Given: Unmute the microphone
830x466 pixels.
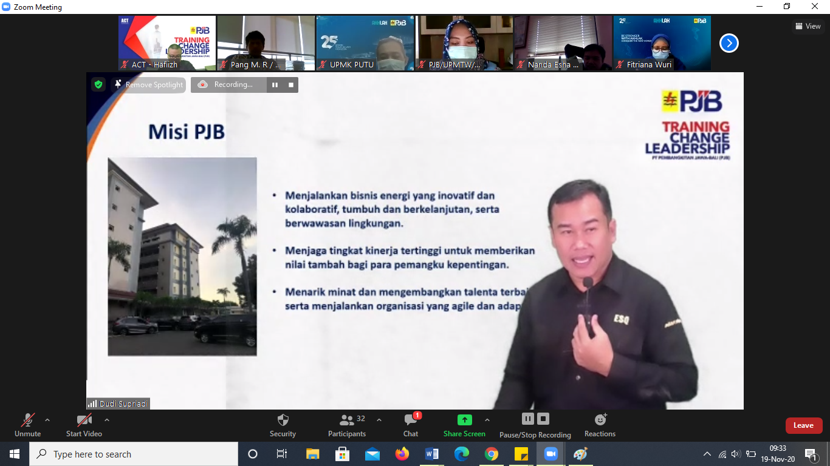Looking at the screenshot, I should (x=27, y=420).
